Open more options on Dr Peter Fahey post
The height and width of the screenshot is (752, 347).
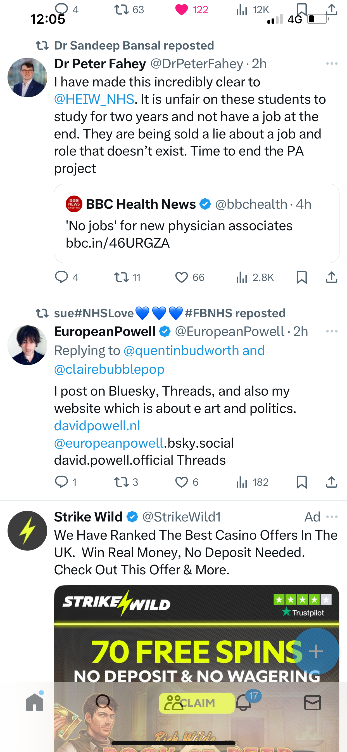click(332, 64)
